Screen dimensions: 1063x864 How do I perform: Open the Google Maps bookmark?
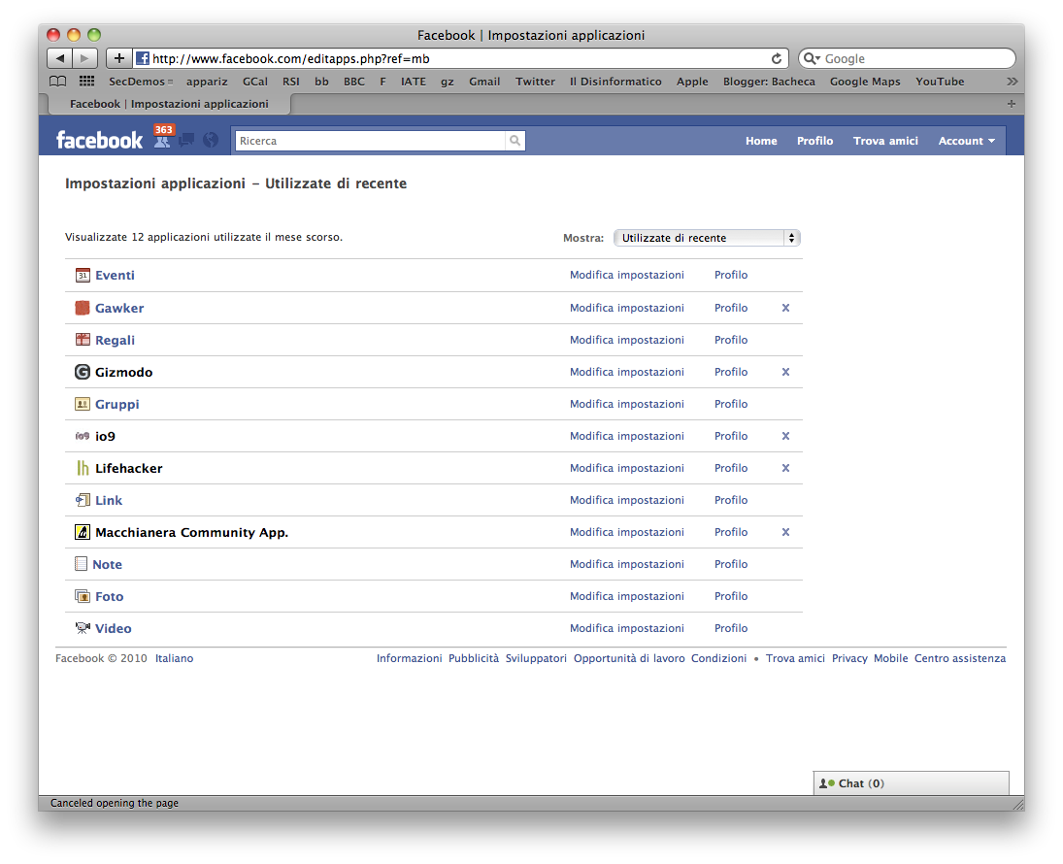click(x=865, y=82)
